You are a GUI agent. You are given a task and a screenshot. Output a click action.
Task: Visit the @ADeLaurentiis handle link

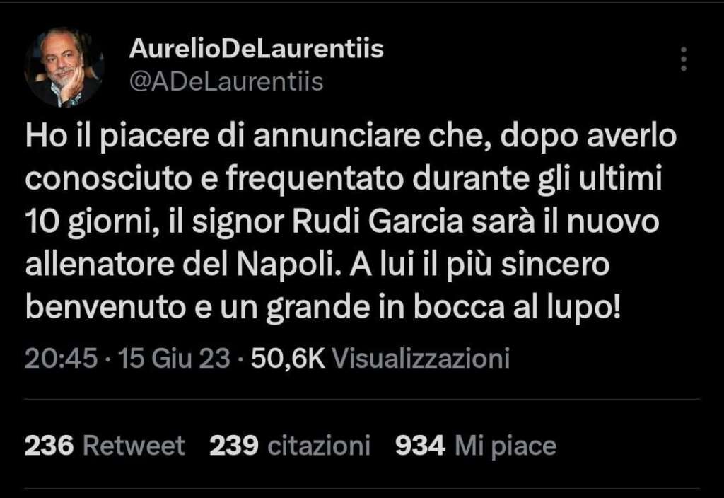coord(226,82)
